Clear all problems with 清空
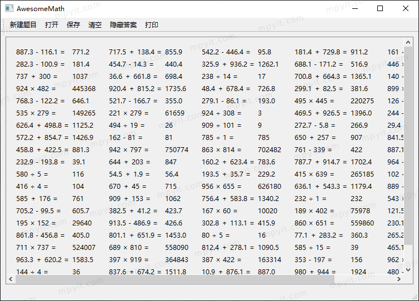This screenshot has width=419, height=301. [95, 25]
